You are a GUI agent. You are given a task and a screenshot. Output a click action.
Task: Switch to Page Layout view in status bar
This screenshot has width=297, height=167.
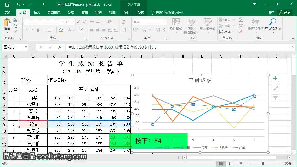[x=231, y=164]
